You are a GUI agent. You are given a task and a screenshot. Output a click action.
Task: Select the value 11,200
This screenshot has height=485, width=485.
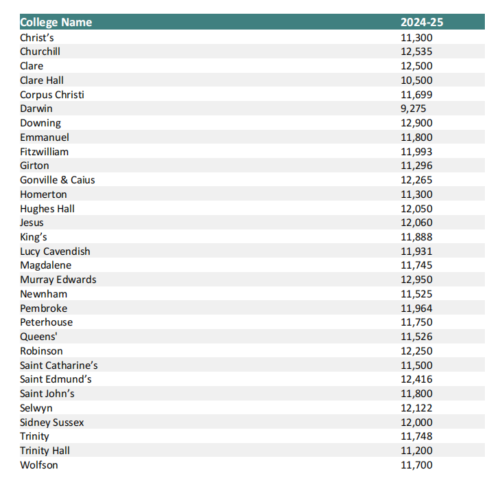(x=416, y=451)
